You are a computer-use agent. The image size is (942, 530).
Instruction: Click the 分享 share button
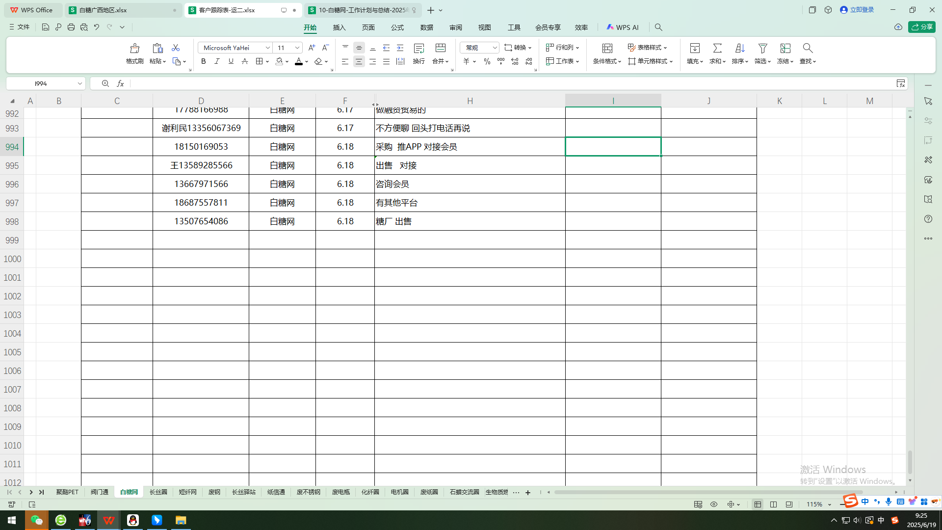point(921,27)
